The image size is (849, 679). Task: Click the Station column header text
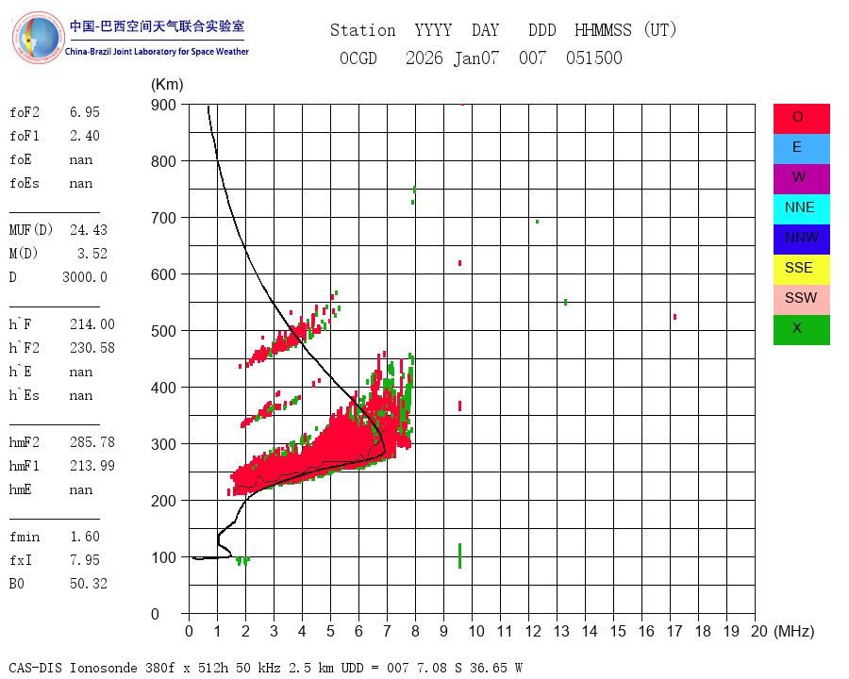click(x=363, y=30)
